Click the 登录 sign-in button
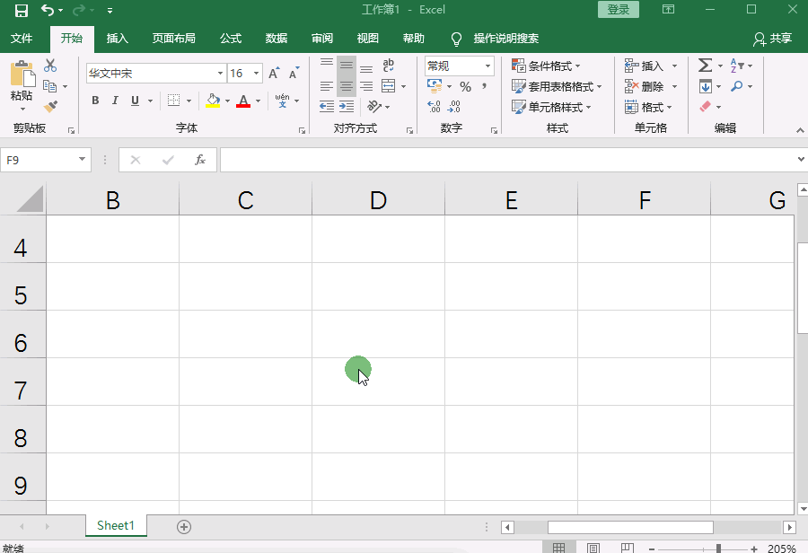 619,9
